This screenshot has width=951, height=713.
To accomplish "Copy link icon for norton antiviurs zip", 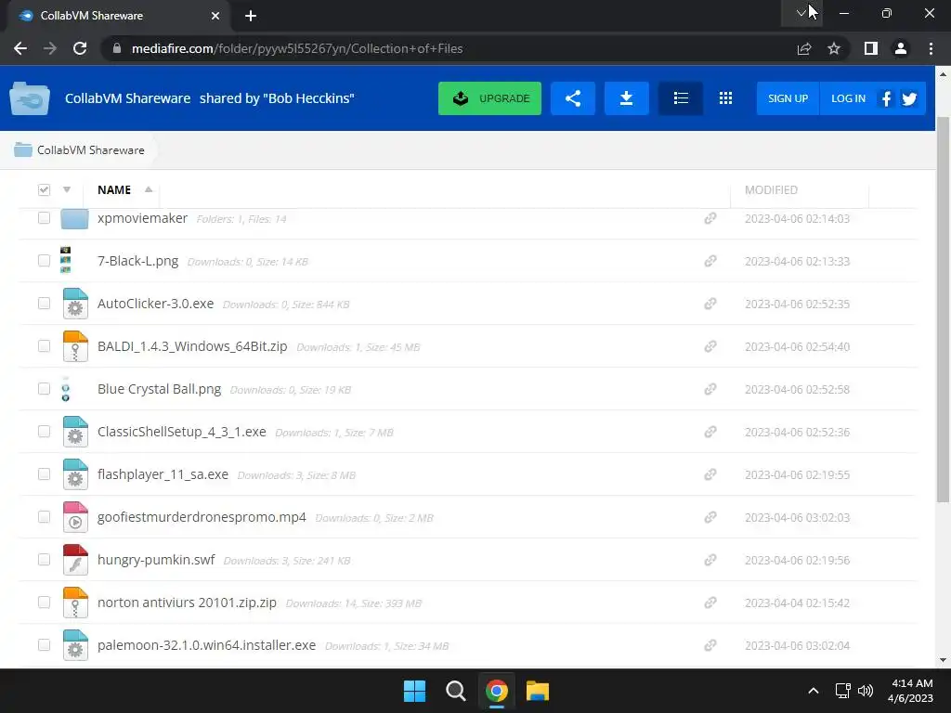I will pos(710,603).
